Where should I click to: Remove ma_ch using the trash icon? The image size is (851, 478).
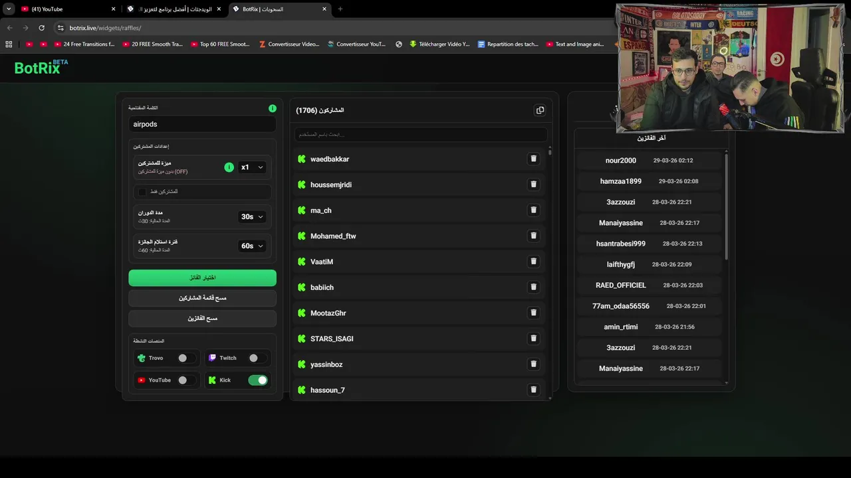[533, 210]
